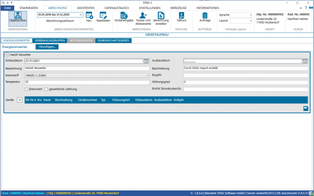Open DATENAUSTAUSCH ribbon tab
Image resolution: width=314 pixels, height=196 pixels.
click(x=117, y=8)
